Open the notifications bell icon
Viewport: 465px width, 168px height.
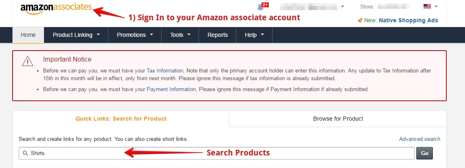[x=260, y=7]
